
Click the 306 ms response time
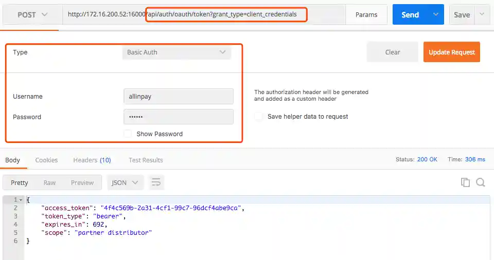tap(475, 159)
